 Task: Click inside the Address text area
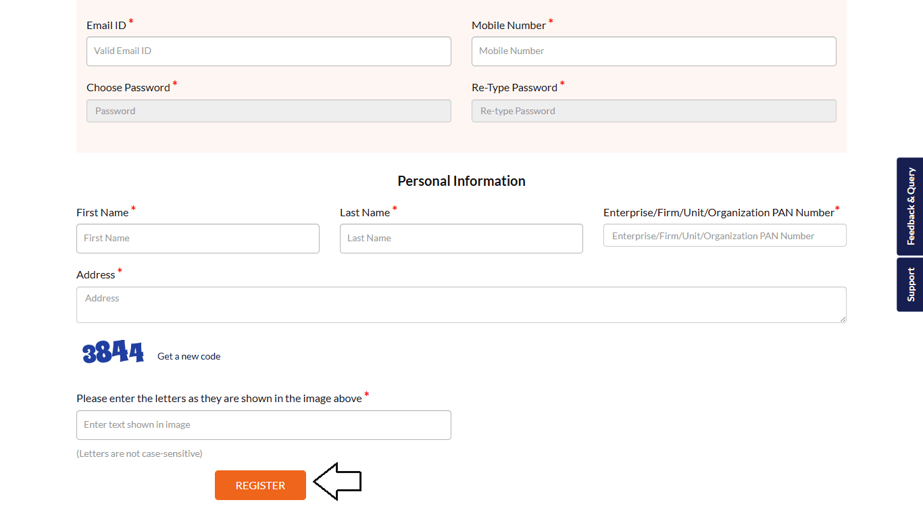[x=461, y=304]
